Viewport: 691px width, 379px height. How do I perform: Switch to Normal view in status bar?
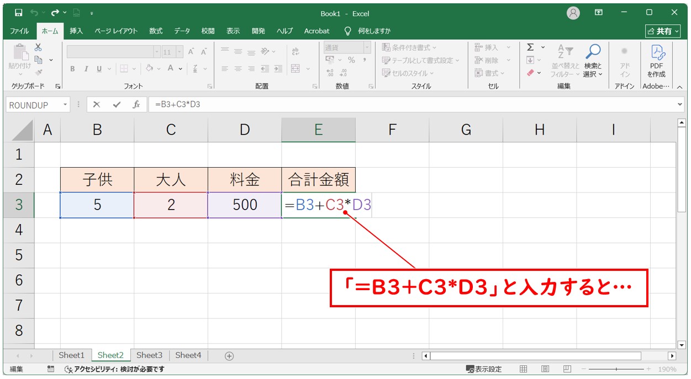click(524, 369)
